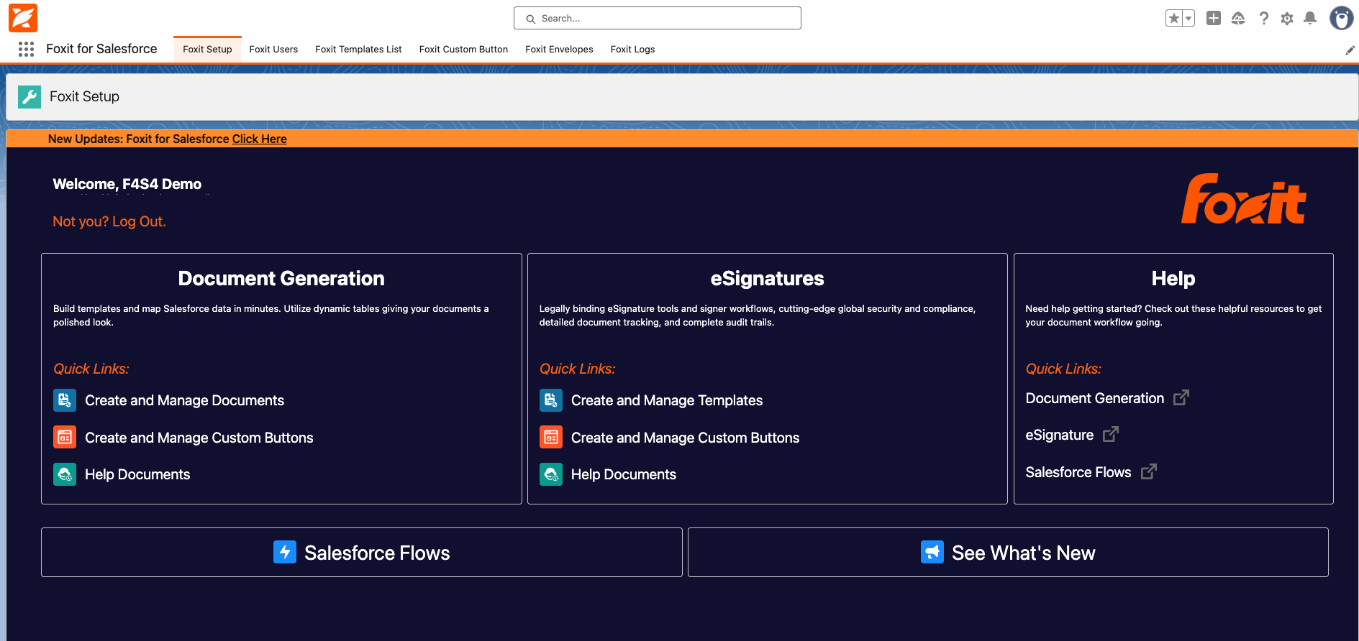Open the Help question mark icon
Screen dimensions: 1359x641
[x=1263, y=18]
